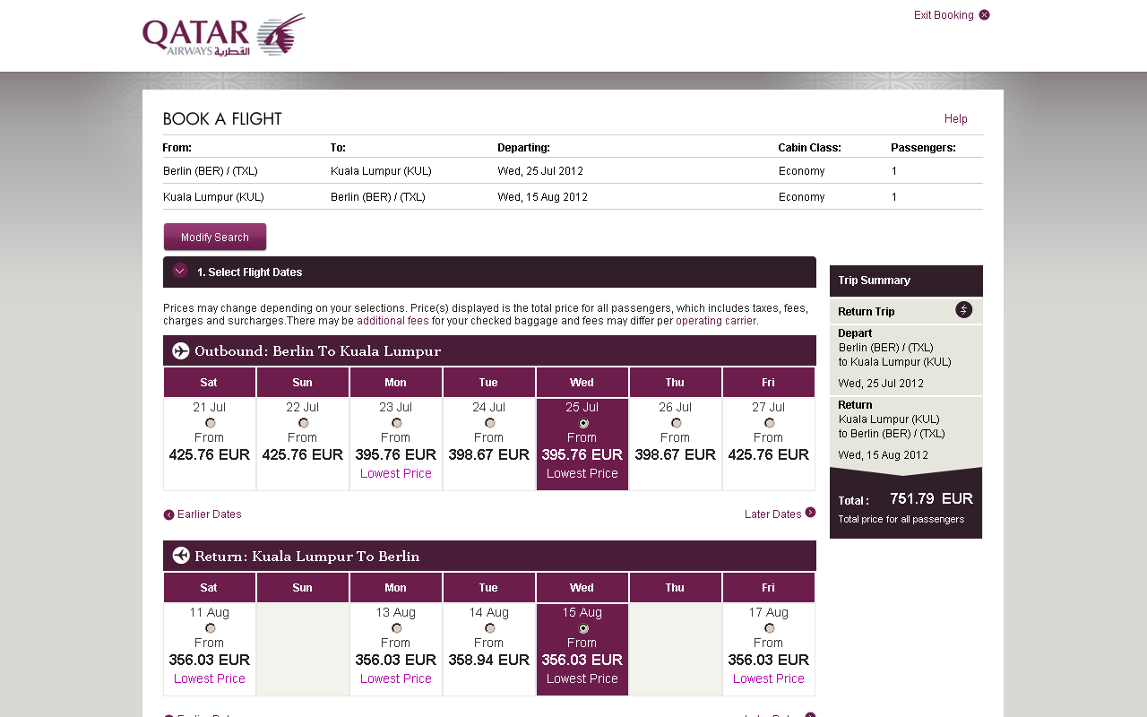The image size is (1147, 717).
Task: Click Lowest Price under 23 Jul
Action: (x=396, y=473)
